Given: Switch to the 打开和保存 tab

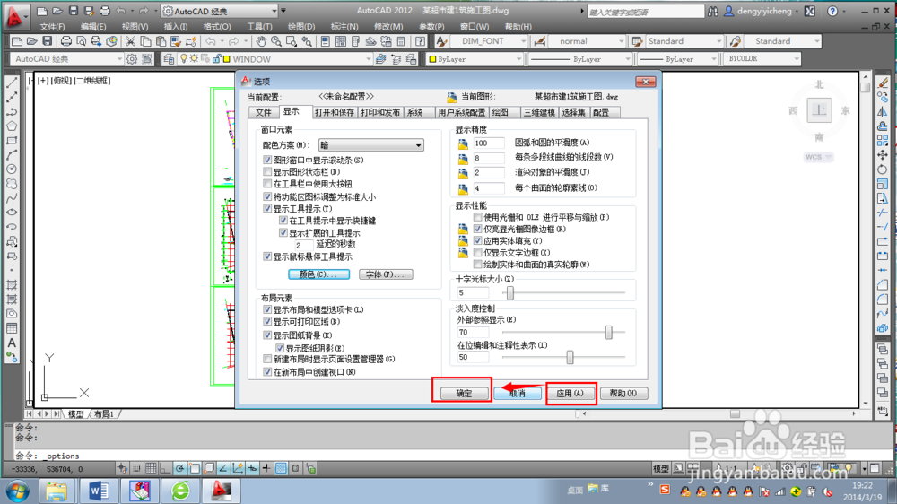Looking at the screenshot, I should point(335,112).
